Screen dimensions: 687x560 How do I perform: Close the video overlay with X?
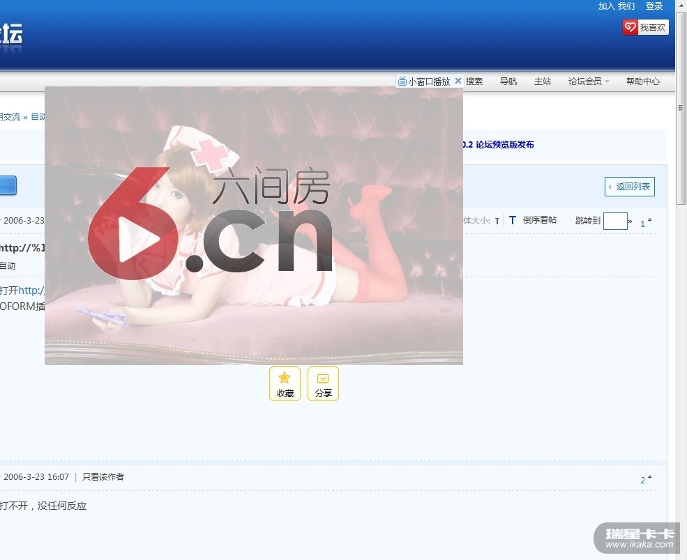point(458,81)
